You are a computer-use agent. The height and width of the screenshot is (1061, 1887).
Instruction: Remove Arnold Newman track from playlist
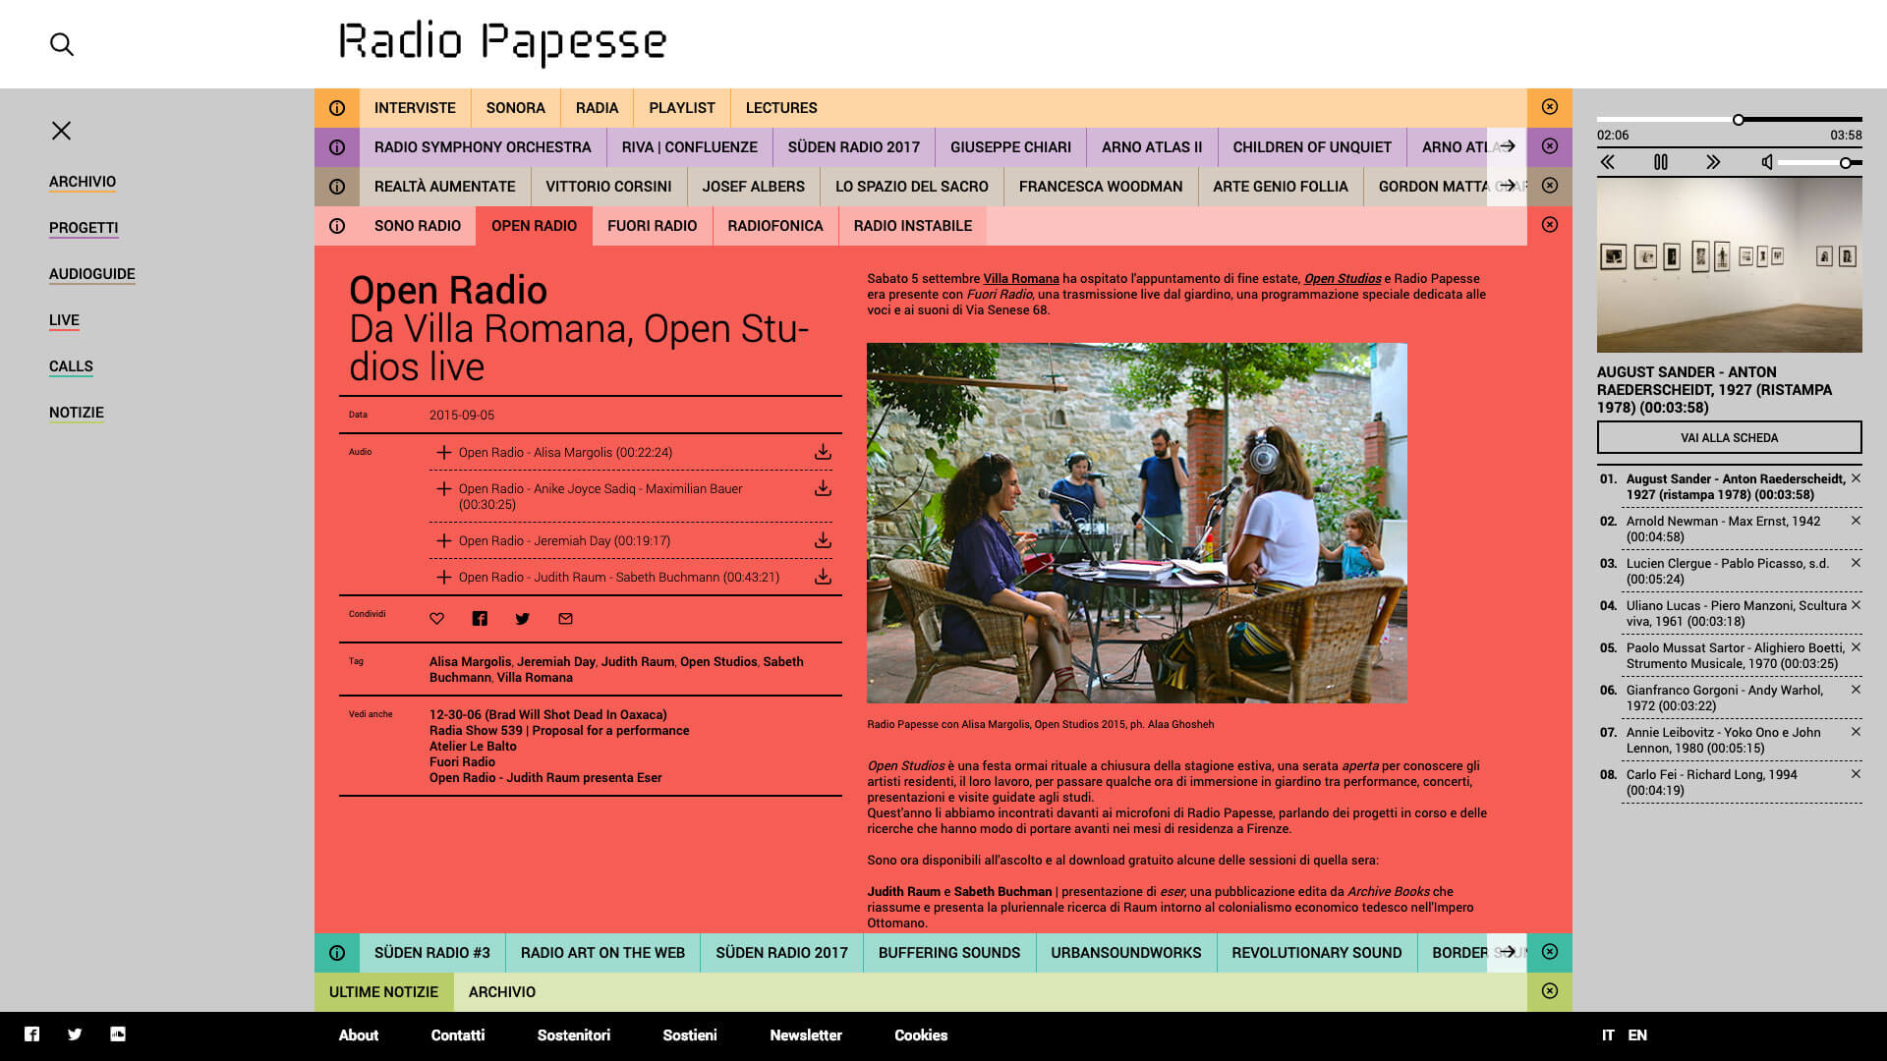click(x=1856, y=521)
